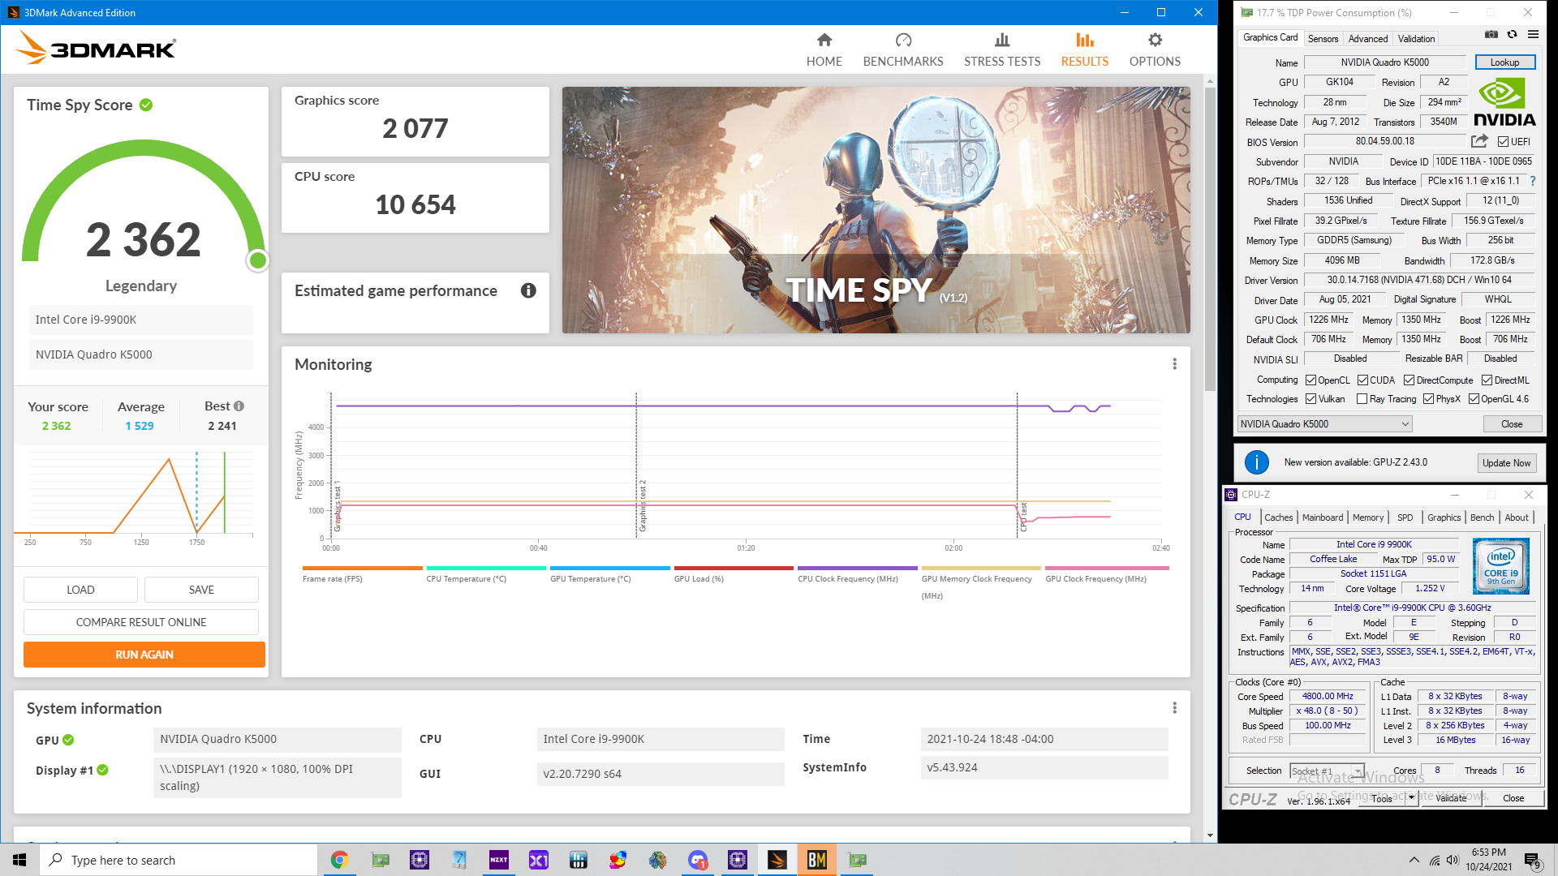
Task: Toggle the UEFI checkbox in GPU-Z
Action: [x=1503, y=141]
